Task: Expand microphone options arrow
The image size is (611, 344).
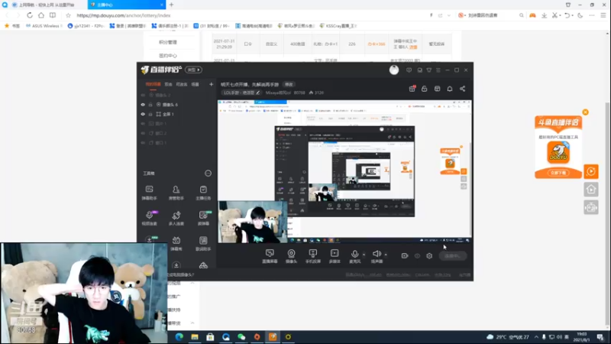Action: point(364,255)
